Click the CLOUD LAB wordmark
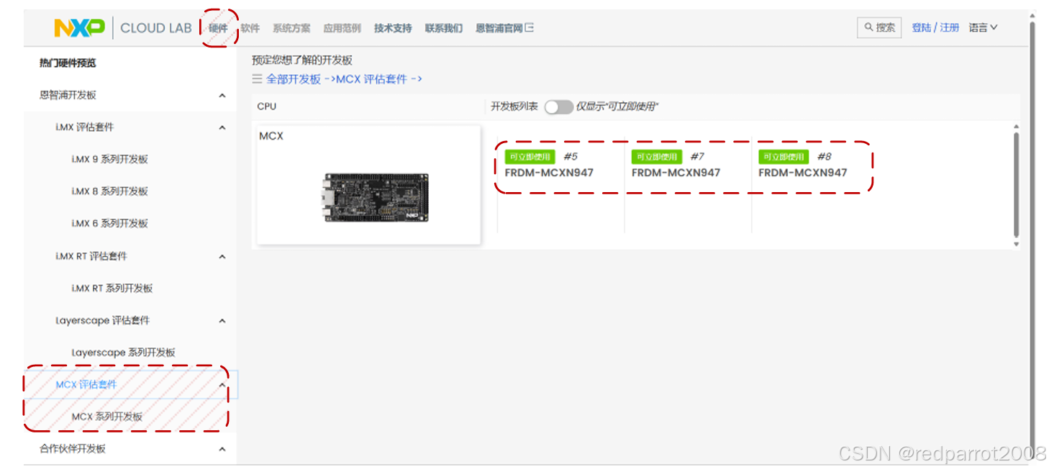 pyautogui.click(x=155, y=27)
